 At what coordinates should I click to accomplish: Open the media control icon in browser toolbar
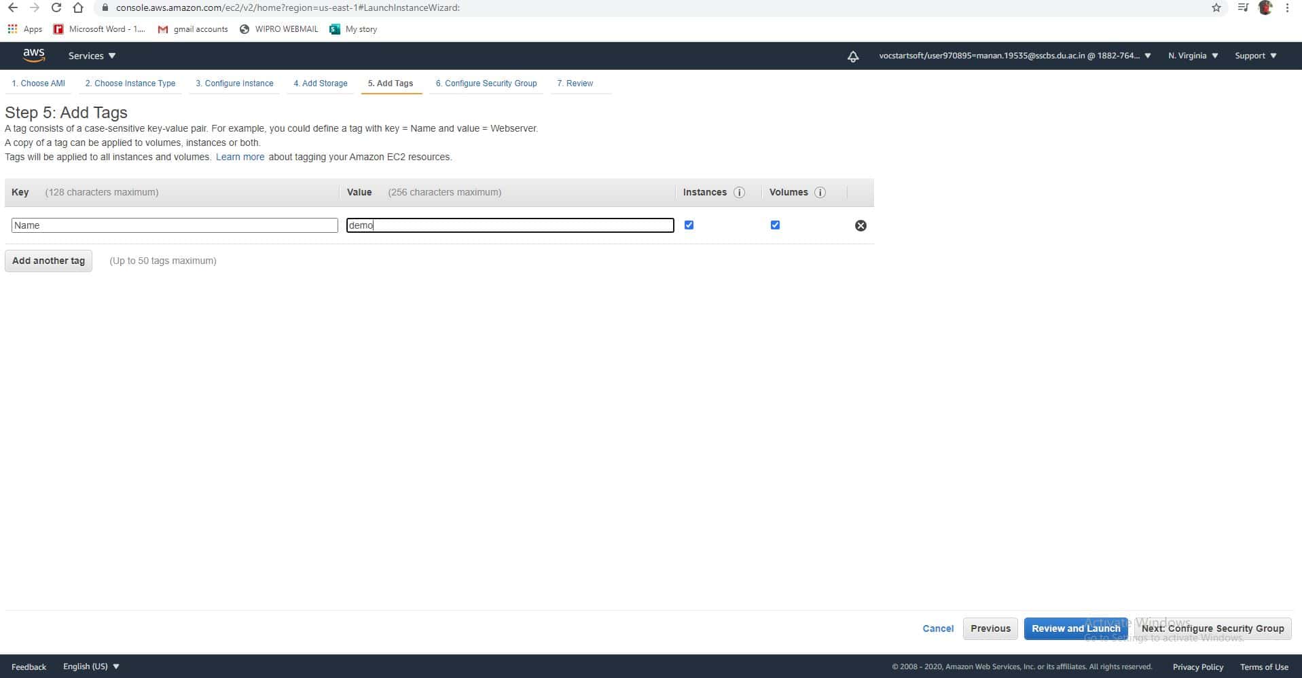point(1242,7)
